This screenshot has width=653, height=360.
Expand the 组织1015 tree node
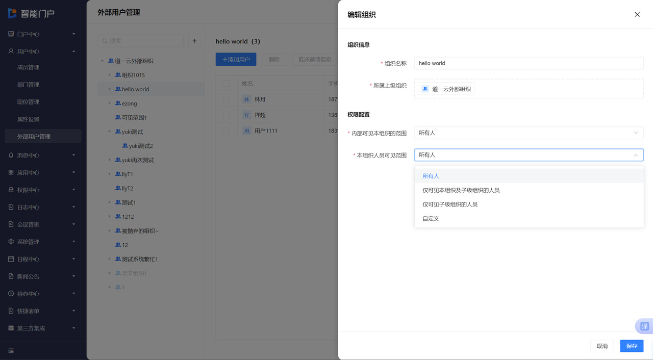coord(109,75)
